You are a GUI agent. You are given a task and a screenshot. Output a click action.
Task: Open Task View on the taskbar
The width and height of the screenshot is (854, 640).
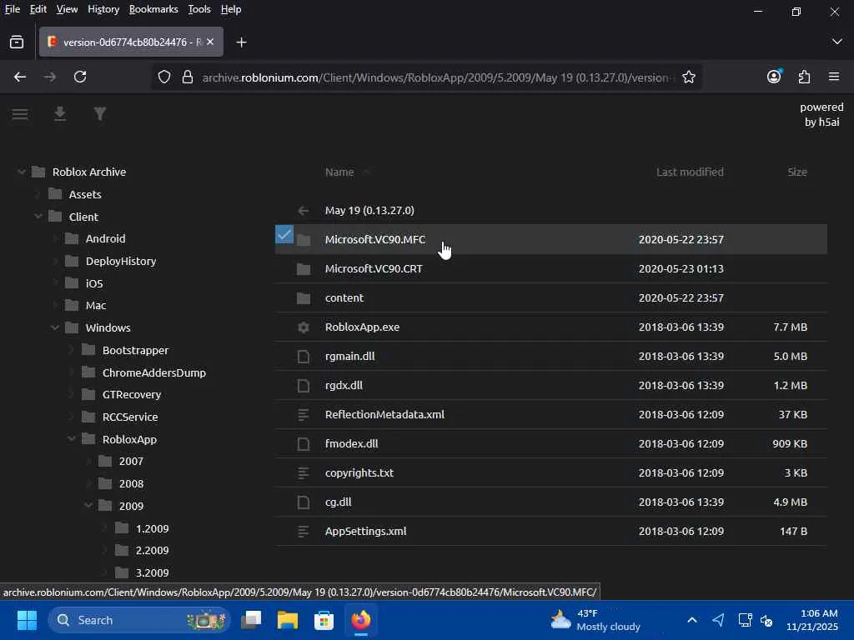pyautogui.click(x=251, y=620)
